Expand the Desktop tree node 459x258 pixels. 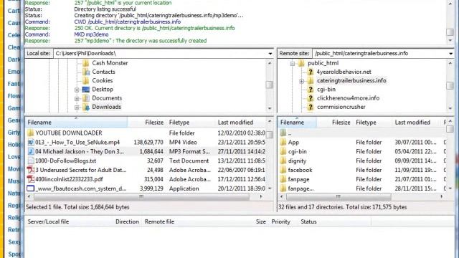pyautogui.click(x=77, y=90)
